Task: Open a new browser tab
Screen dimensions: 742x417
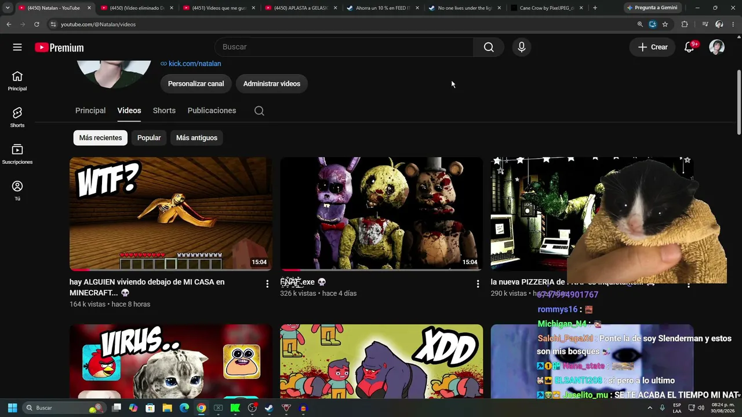Action: (595, 8)
